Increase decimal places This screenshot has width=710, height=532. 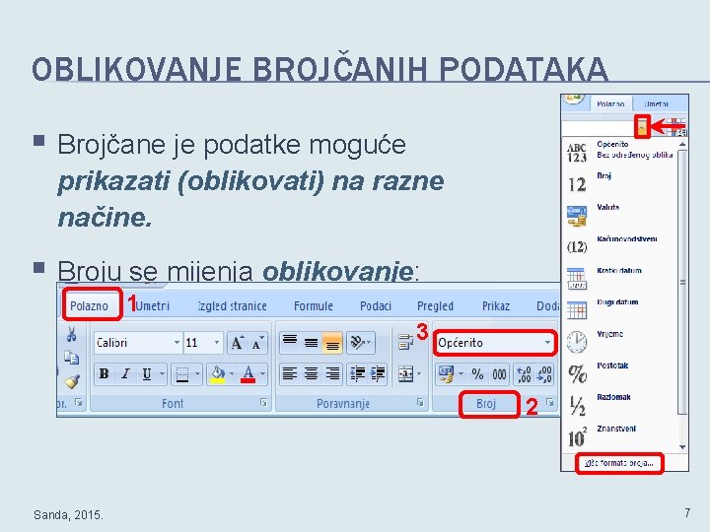click(524, 374)
